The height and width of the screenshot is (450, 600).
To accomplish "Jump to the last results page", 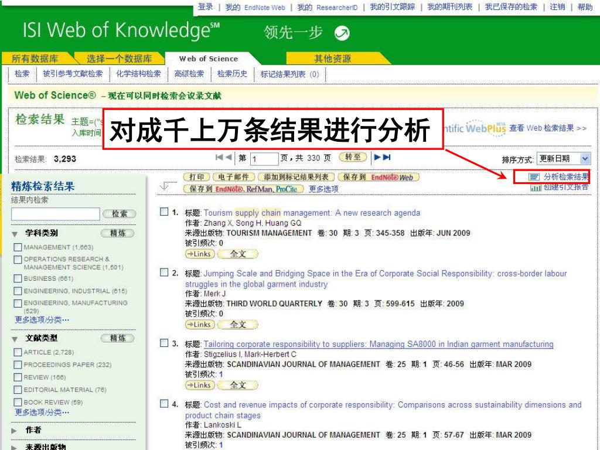I will click(x=387, y=157).
